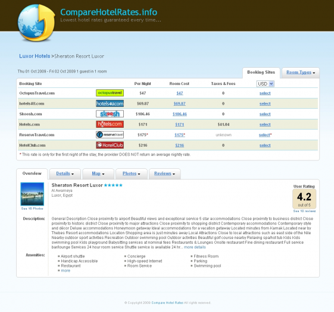Click the red hotels.com logo badge
334x312 pixels.
click(x=110, y=124)
